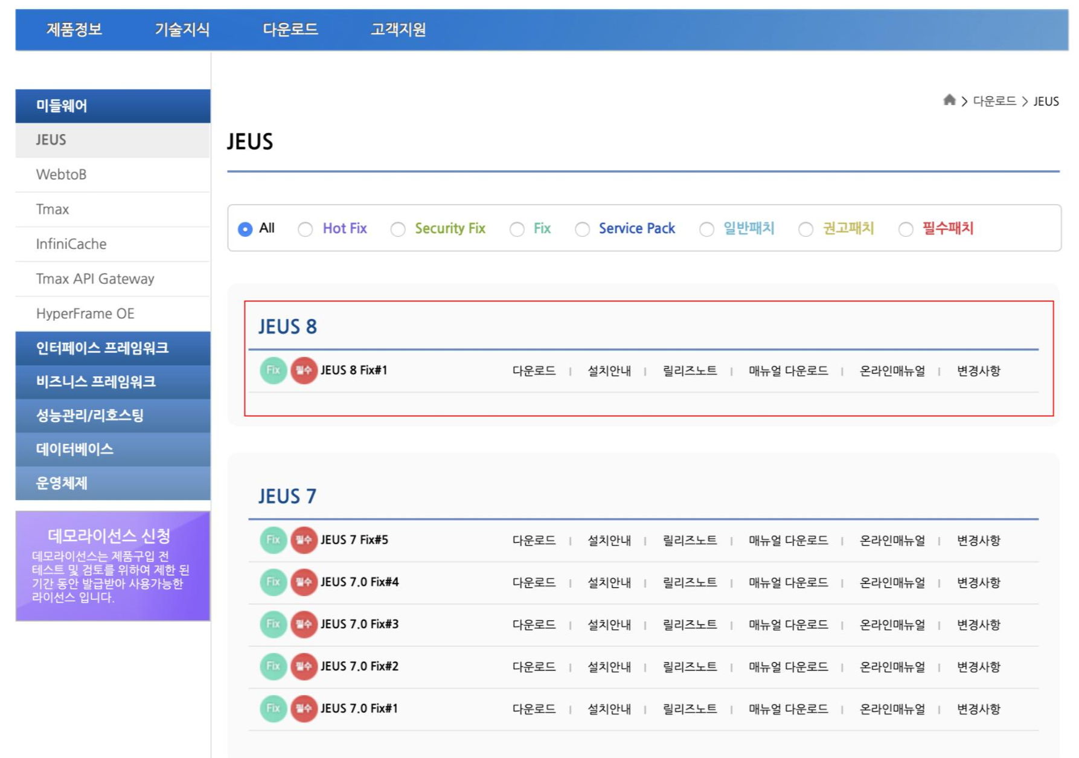
Task: Click 다운로드 for JEUS 7.0 Fix#2
Action: 534,667
